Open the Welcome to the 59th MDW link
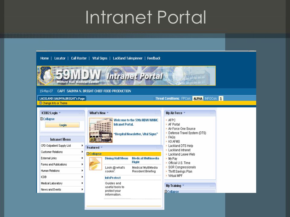 click(x=136, y=122)
